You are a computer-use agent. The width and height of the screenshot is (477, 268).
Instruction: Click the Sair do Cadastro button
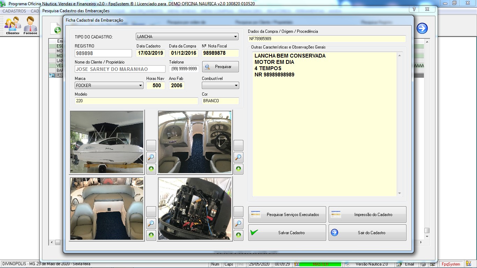[x=367, y=233]
